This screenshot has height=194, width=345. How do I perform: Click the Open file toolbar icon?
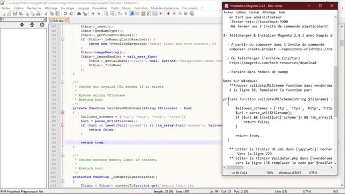(9, 13)
